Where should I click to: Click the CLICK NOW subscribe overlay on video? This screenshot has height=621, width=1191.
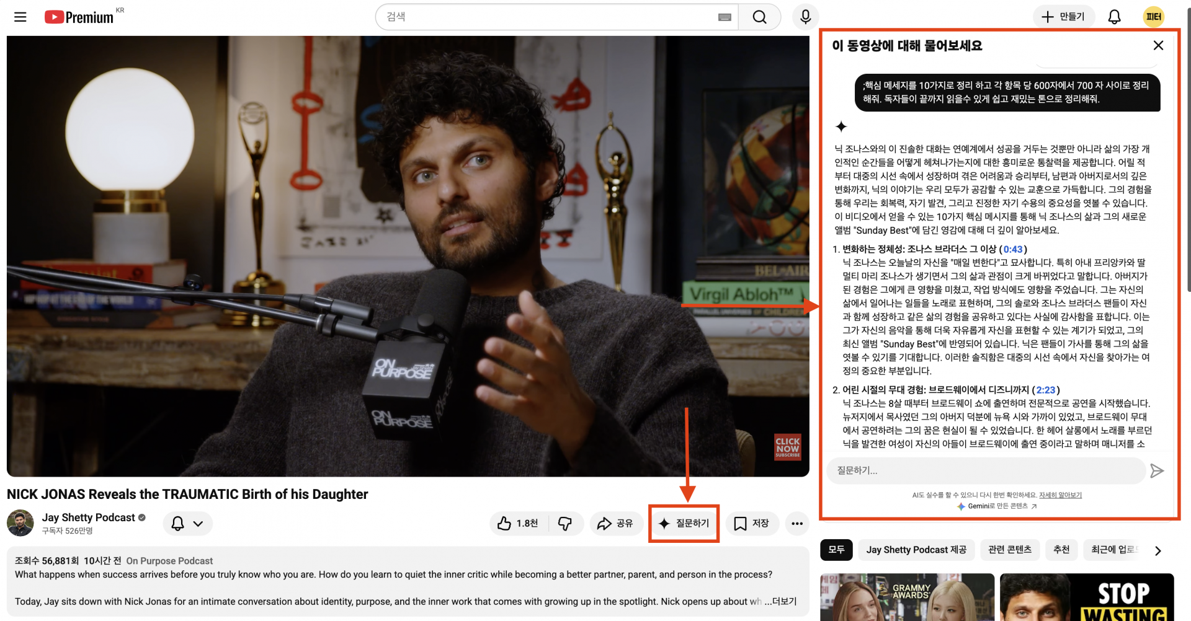tap(787, 447)
